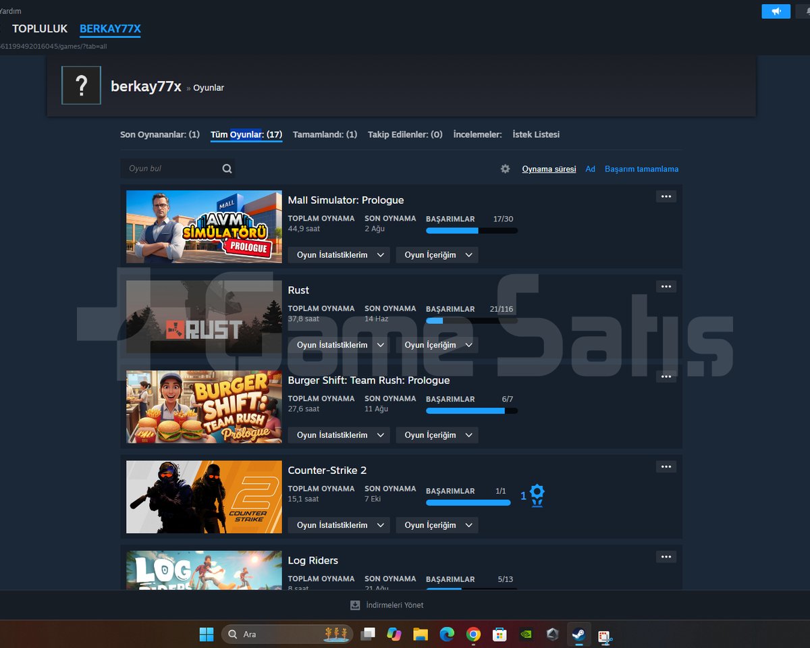Expand Oyun İçeriğim for Mall Simulator: Prologue
The height and width of the screenshot is (648, 810).
(x=437, y=254)
